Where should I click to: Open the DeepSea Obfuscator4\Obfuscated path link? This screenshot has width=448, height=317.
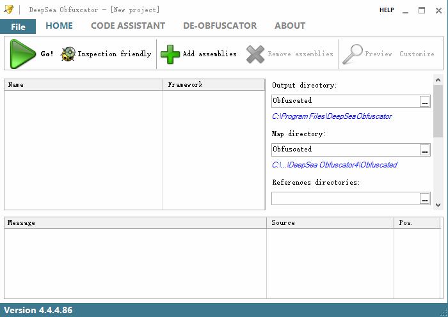[x=334, y=165]
